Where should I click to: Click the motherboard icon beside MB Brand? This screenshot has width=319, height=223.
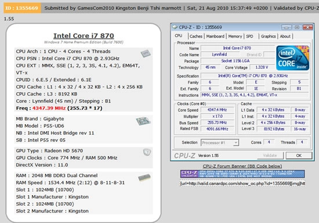(x=143, y=121)
